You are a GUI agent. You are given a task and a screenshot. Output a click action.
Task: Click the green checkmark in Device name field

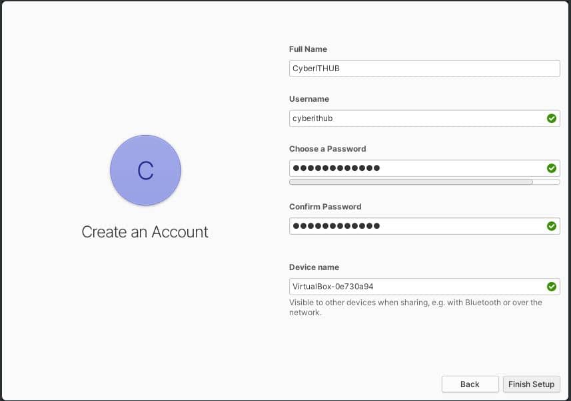[x=551, y=287]
